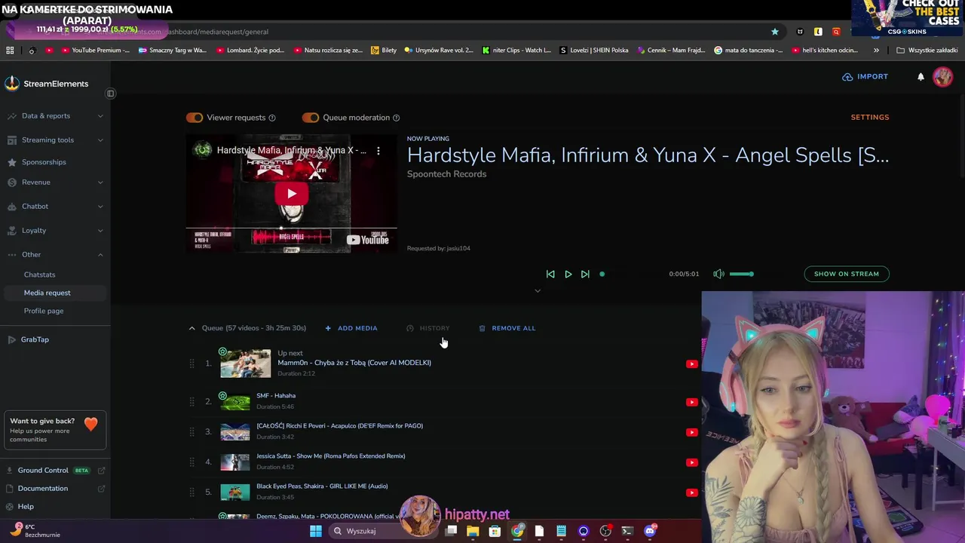Open the notifications bell
Viewport: 965px width, 543px height.
pos(921,77)
